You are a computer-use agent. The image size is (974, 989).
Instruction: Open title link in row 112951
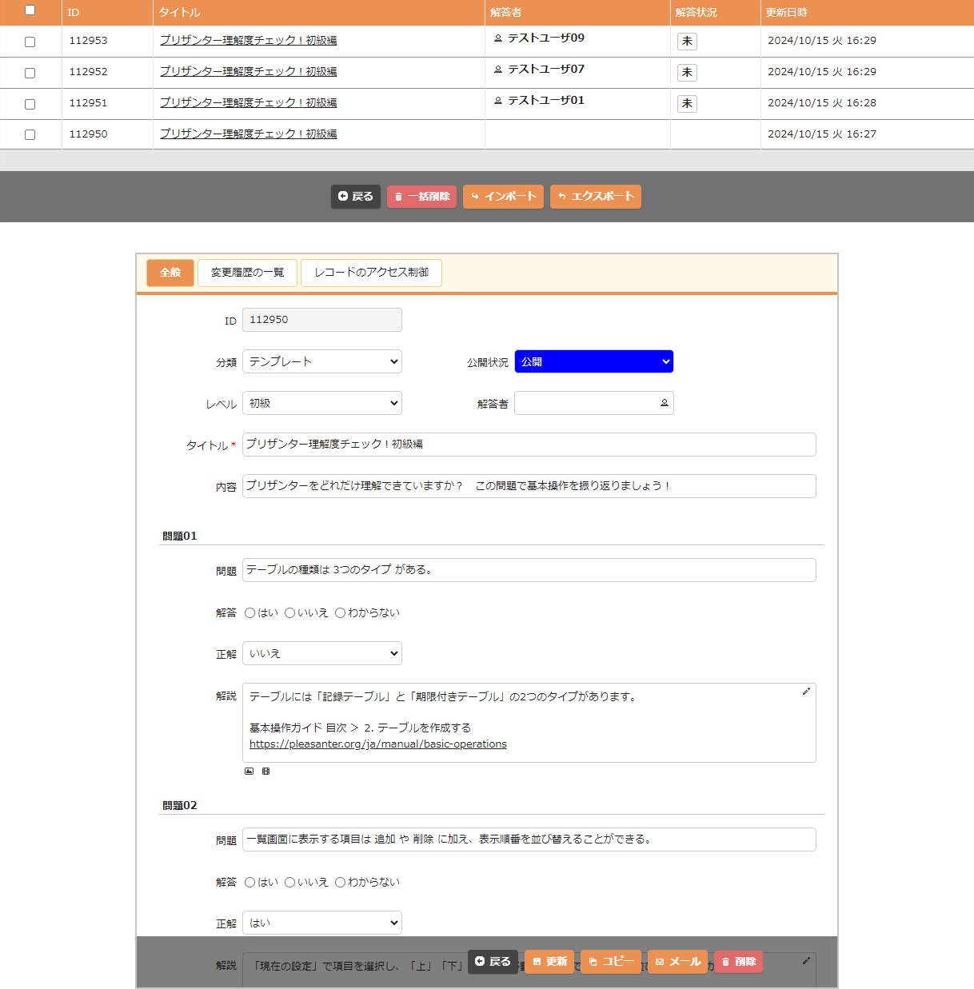pos(248,102)
